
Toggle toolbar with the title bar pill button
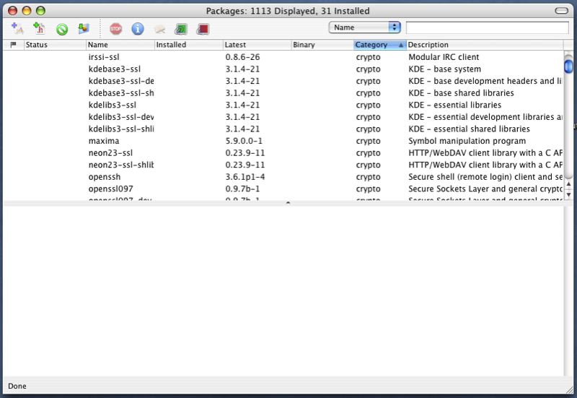tap(562, 11)
